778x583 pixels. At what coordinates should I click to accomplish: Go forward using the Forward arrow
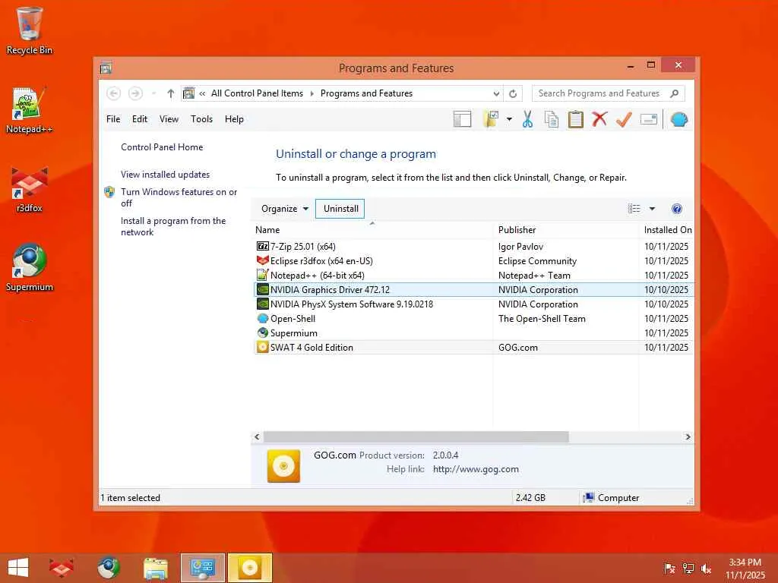point(135,93)
